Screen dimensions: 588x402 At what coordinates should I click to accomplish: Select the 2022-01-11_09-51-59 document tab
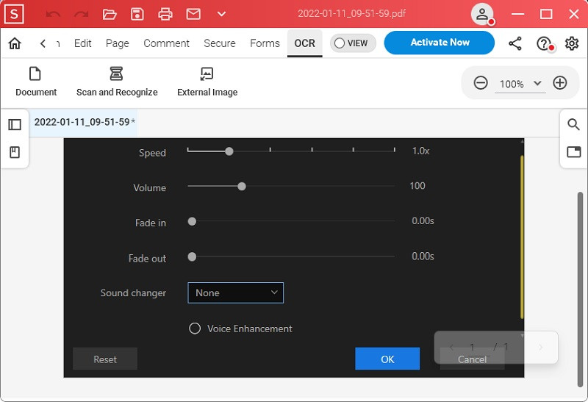84,122
